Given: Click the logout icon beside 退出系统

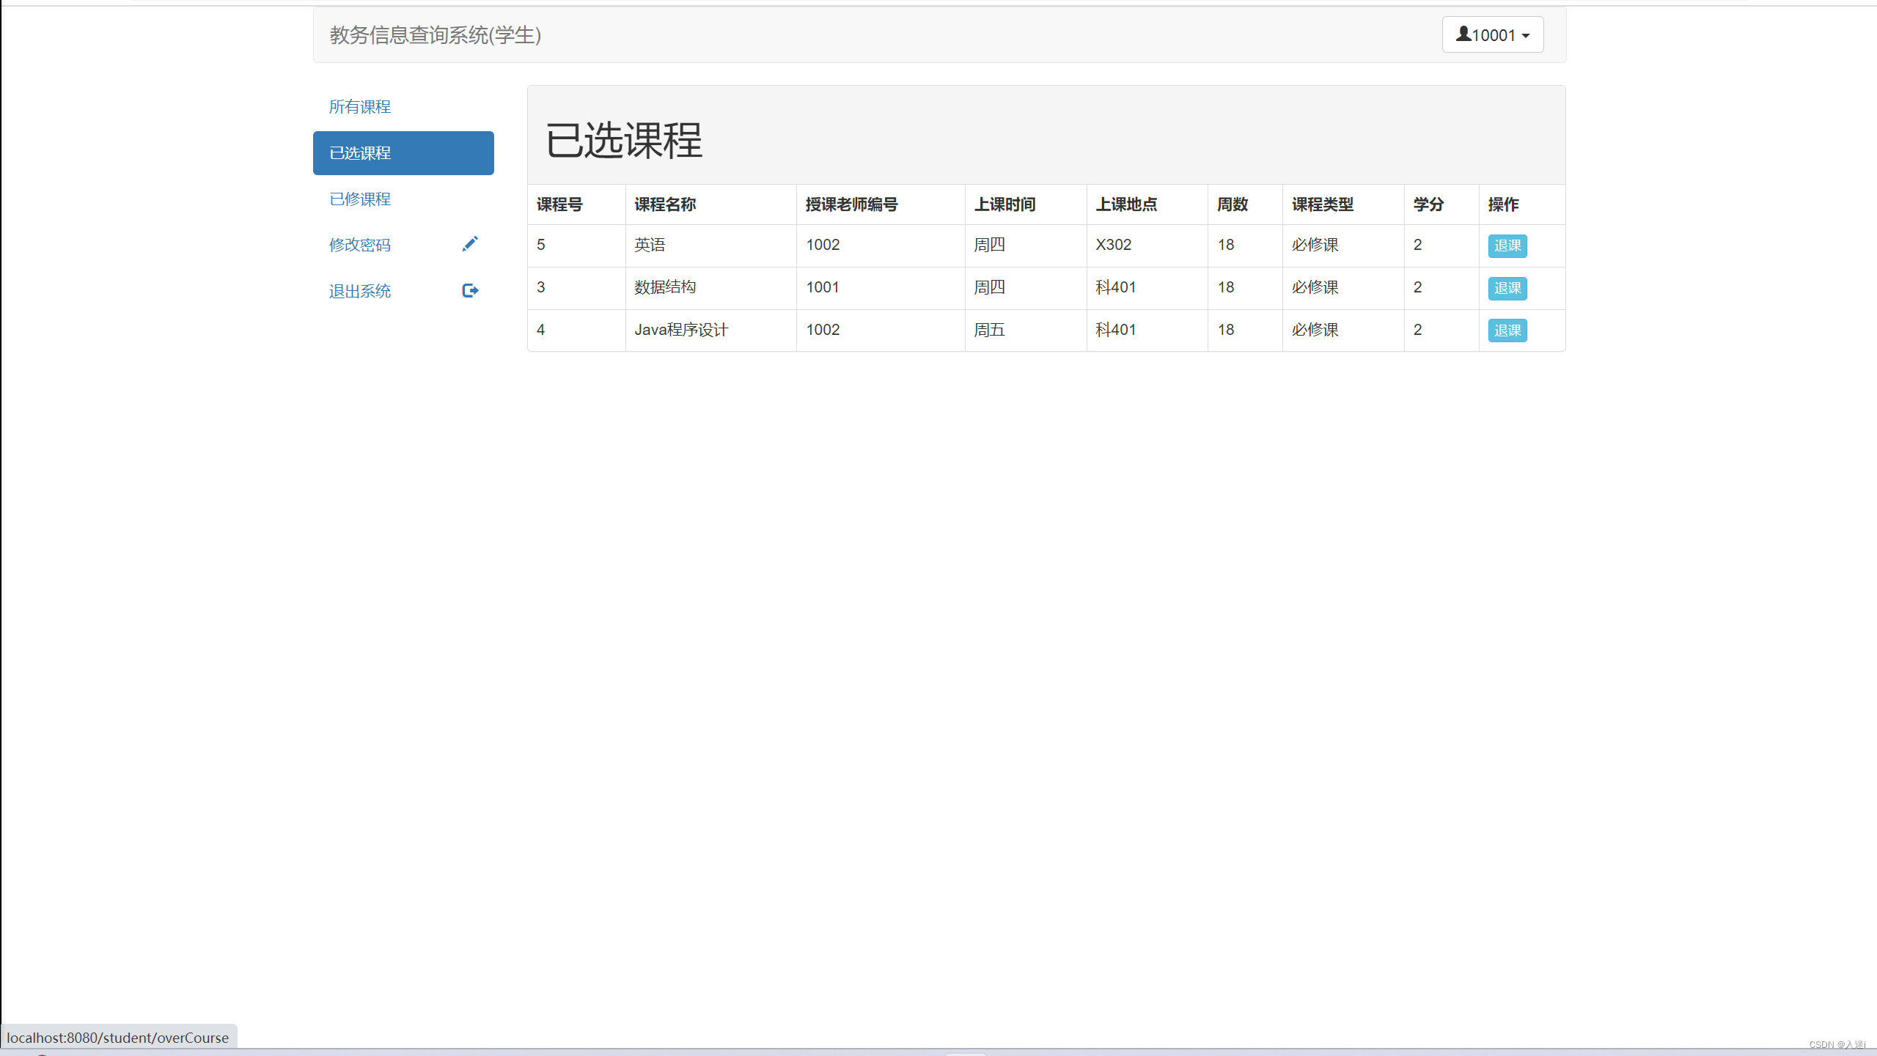Looking at the screenshot, I should 470,291.
